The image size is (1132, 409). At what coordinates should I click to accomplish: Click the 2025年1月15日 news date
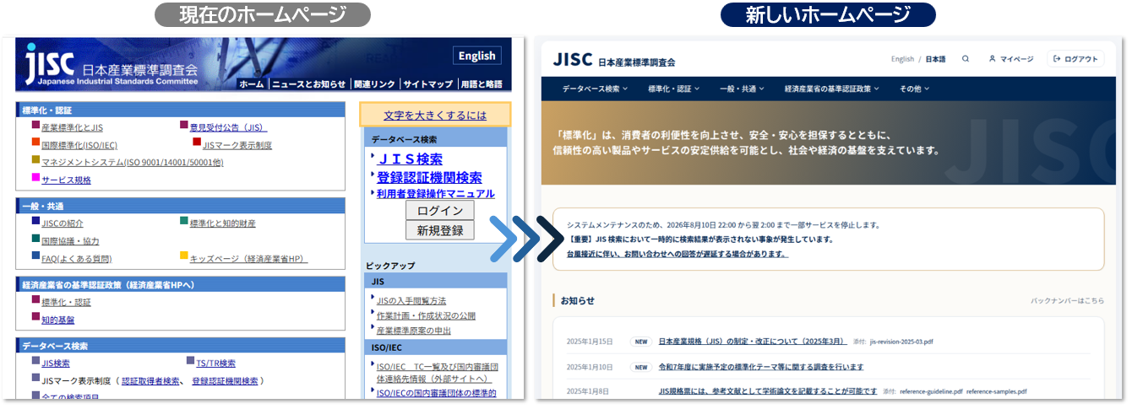(589, 342)
